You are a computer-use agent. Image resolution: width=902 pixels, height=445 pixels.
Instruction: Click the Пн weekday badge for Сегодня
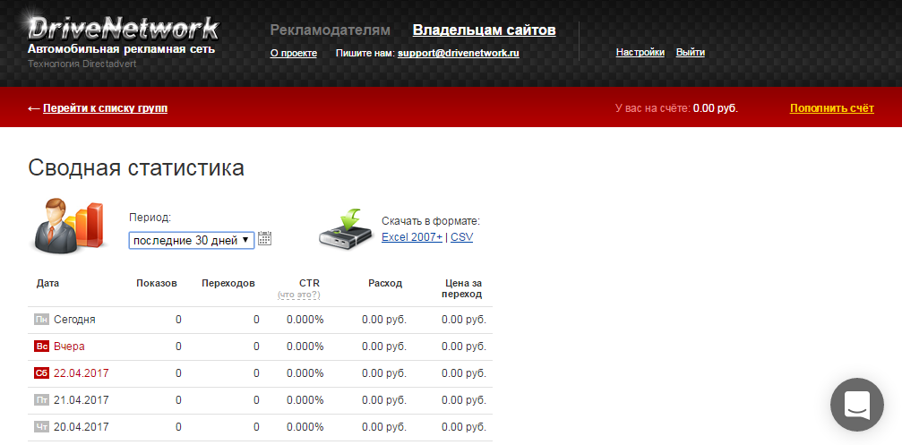[x=41, y=320]
